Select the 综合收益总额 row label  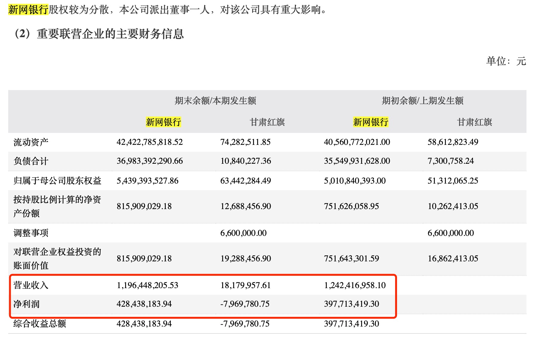tap(40, 324)
